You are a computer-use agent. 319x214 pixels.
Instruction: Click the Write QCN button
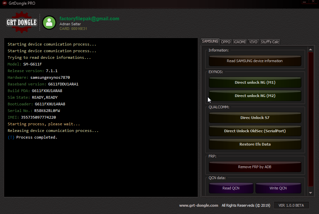[x=278, y=188]
